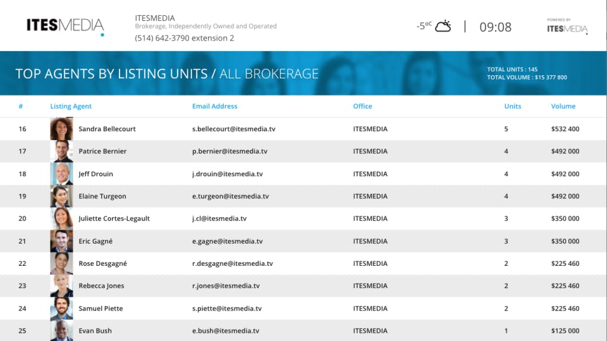Click the small Powered by ITESMEDIA logo
The width and height of the screenshot is (607, 341).
click(x=567, y=27)
